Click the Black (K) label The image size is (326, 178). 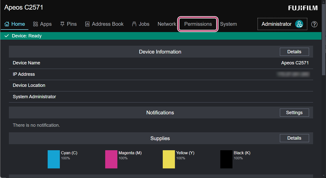pyautogui.click(x=242, y=153)
